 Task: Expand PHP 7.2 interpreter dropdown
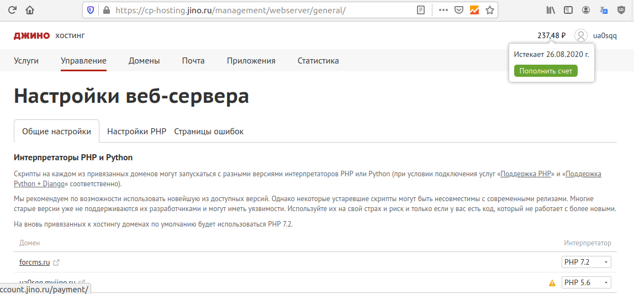coord(587,262)
